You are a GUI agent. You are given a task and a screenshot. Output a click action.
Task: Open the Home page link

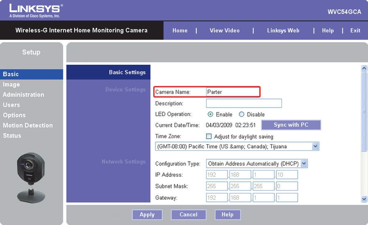[x=180, y=30]
